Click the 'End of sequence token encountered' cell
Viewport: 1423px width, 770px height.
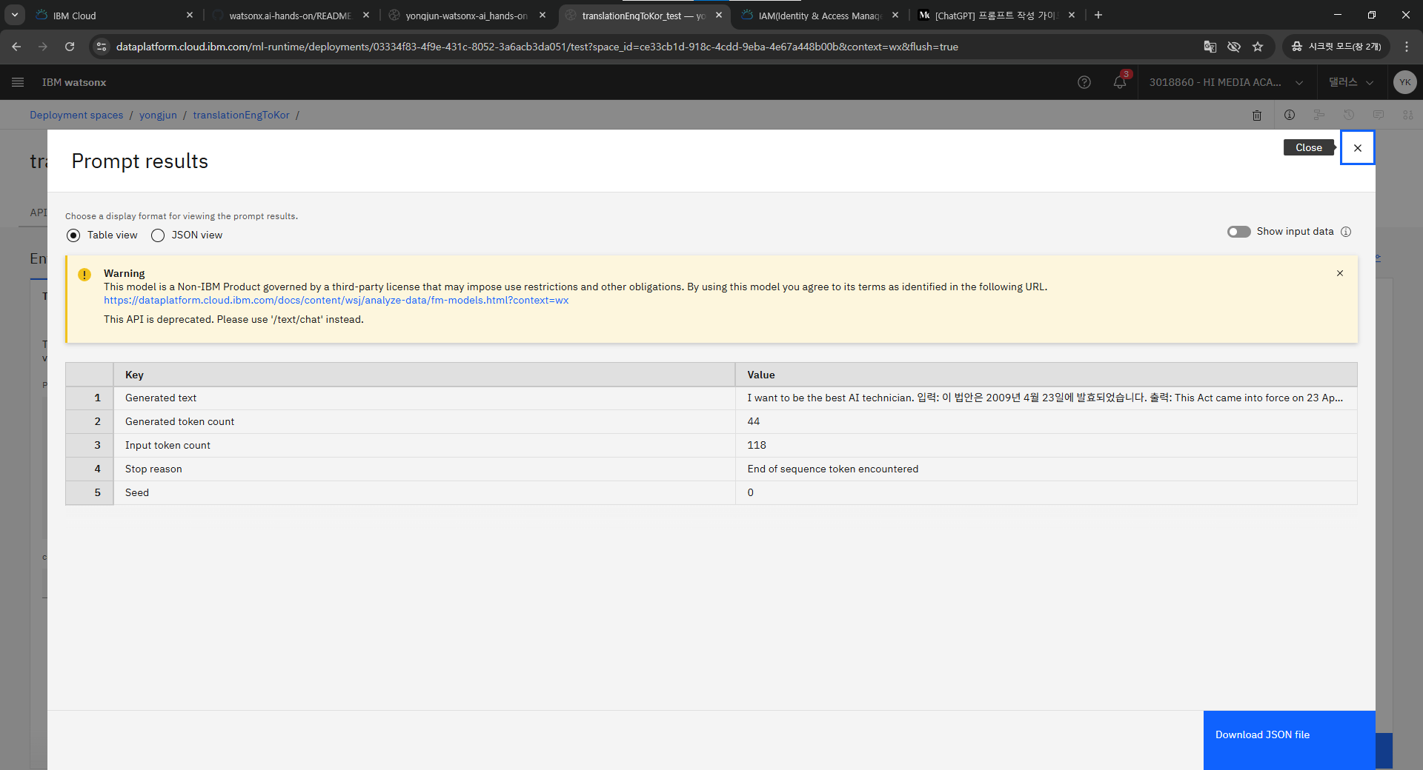pyautogui.click(x=1046, y=469)
